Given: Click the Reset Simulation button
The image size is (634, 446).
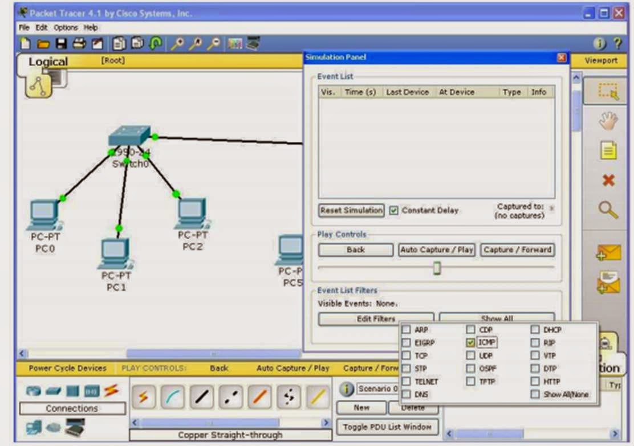Looking at the screenshot, I should [x=350, y=211].
